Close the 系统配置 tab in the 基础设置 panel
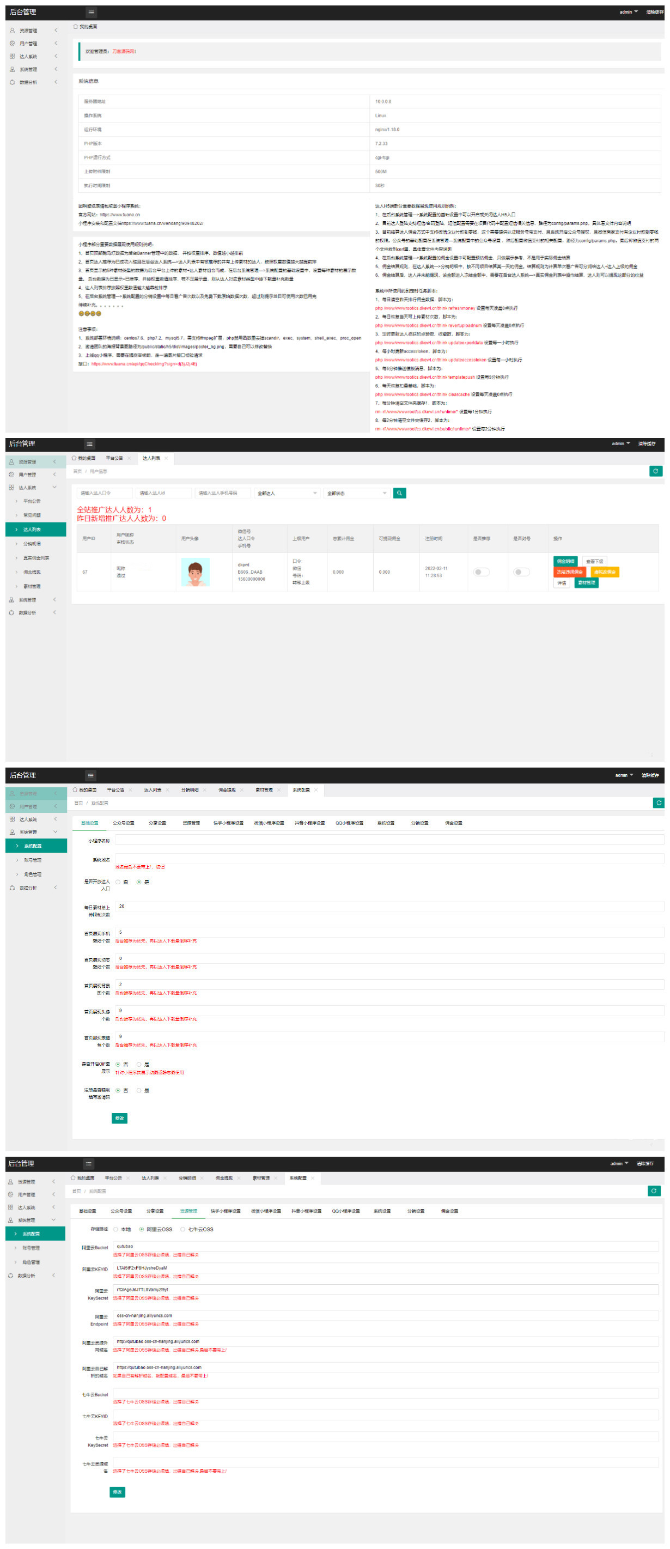The image size is (670, 1549). tap(316, 789)
